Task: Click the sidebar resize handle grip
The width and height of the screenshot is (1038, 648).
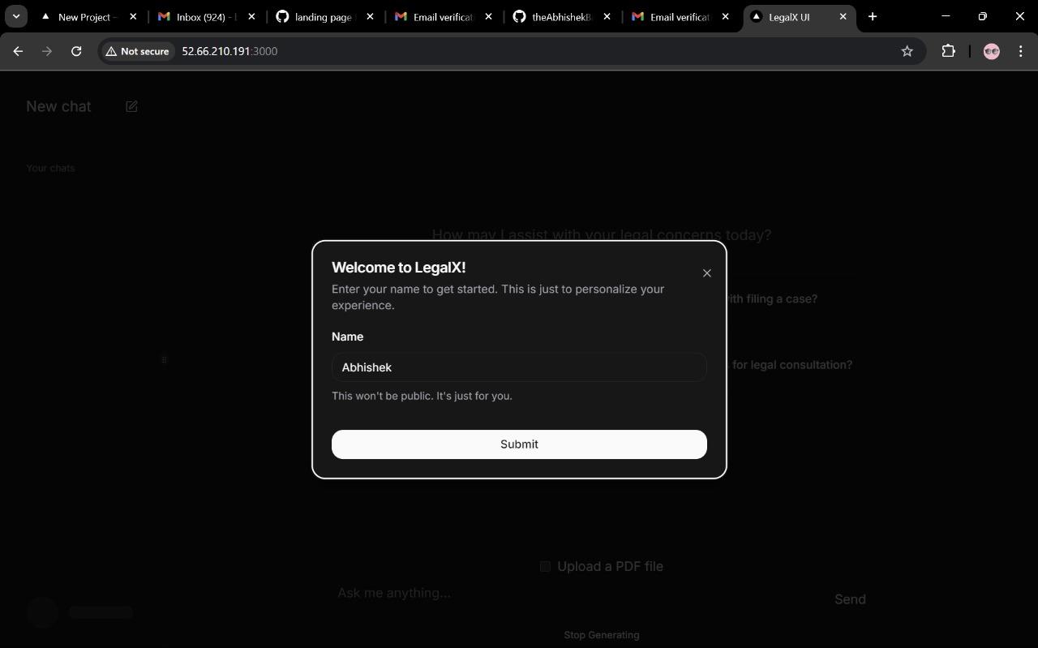Action: (x=164, y=359)
